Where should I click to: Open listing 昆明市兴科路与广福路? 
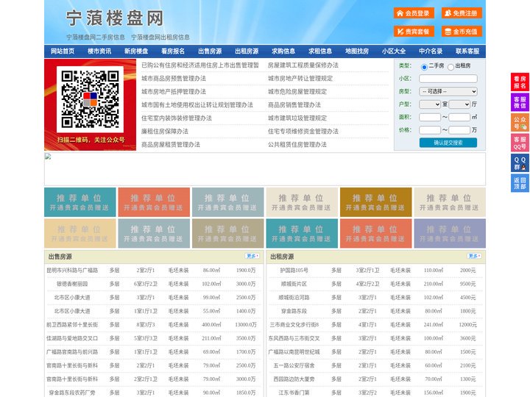pyautogui.click(x=72, y=271)
